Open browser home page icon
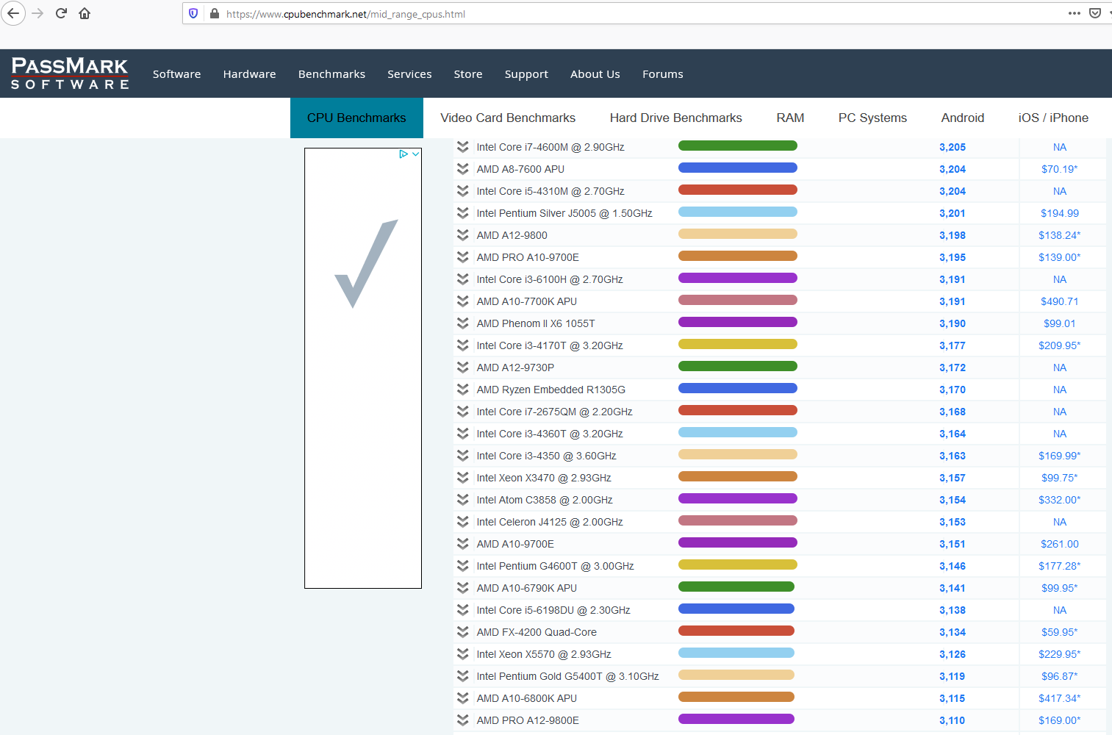 click(x=85, y=13)
